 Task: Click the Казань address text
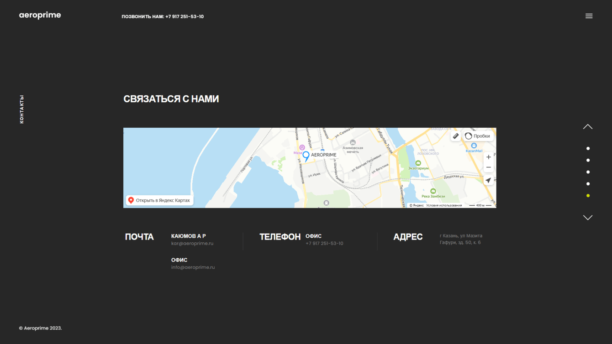(461, 239)
